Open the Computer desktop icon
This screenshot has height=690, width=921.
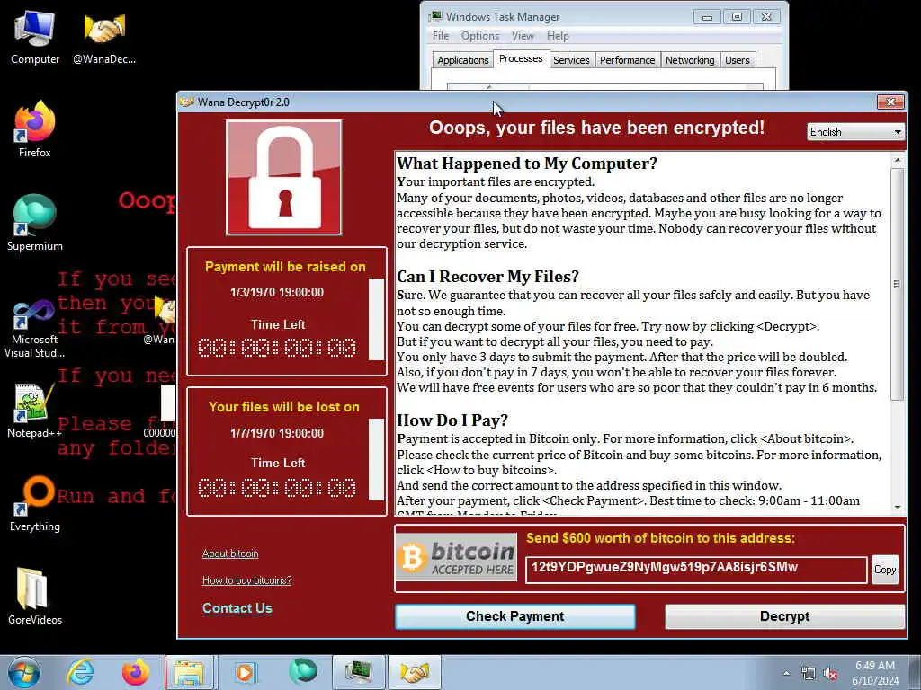pos(35,37)
